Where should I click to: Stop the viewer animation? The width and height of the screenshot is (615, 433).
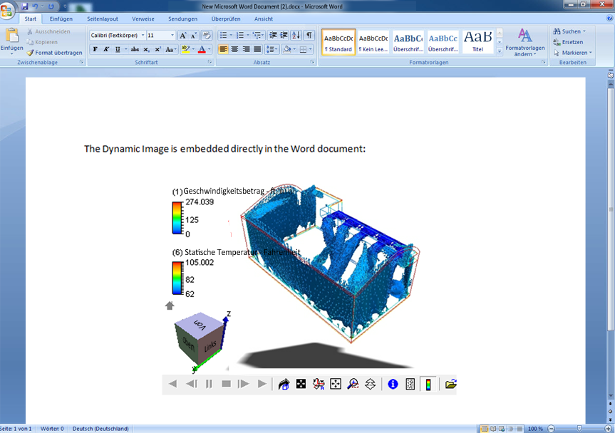coord(227,384)
